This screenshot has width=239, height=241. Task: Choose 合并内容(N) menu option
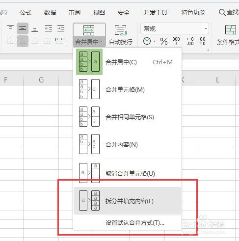tap(127, 144)
